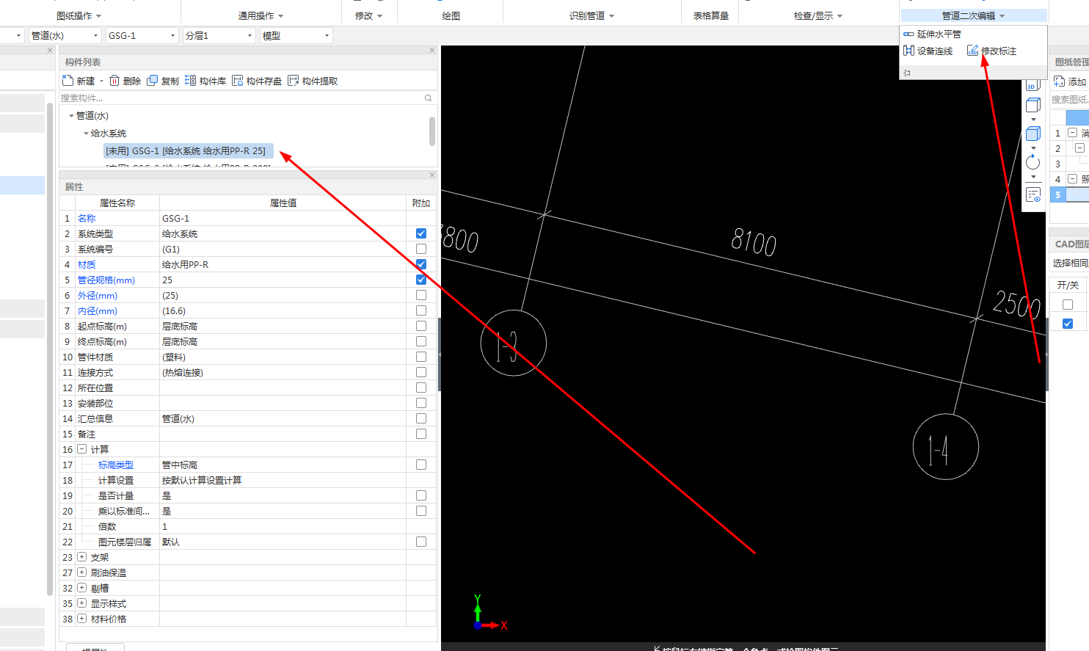Select the 延伸水平管 tool
This screenshot has height=651, width=1089.
click(933, 34)
